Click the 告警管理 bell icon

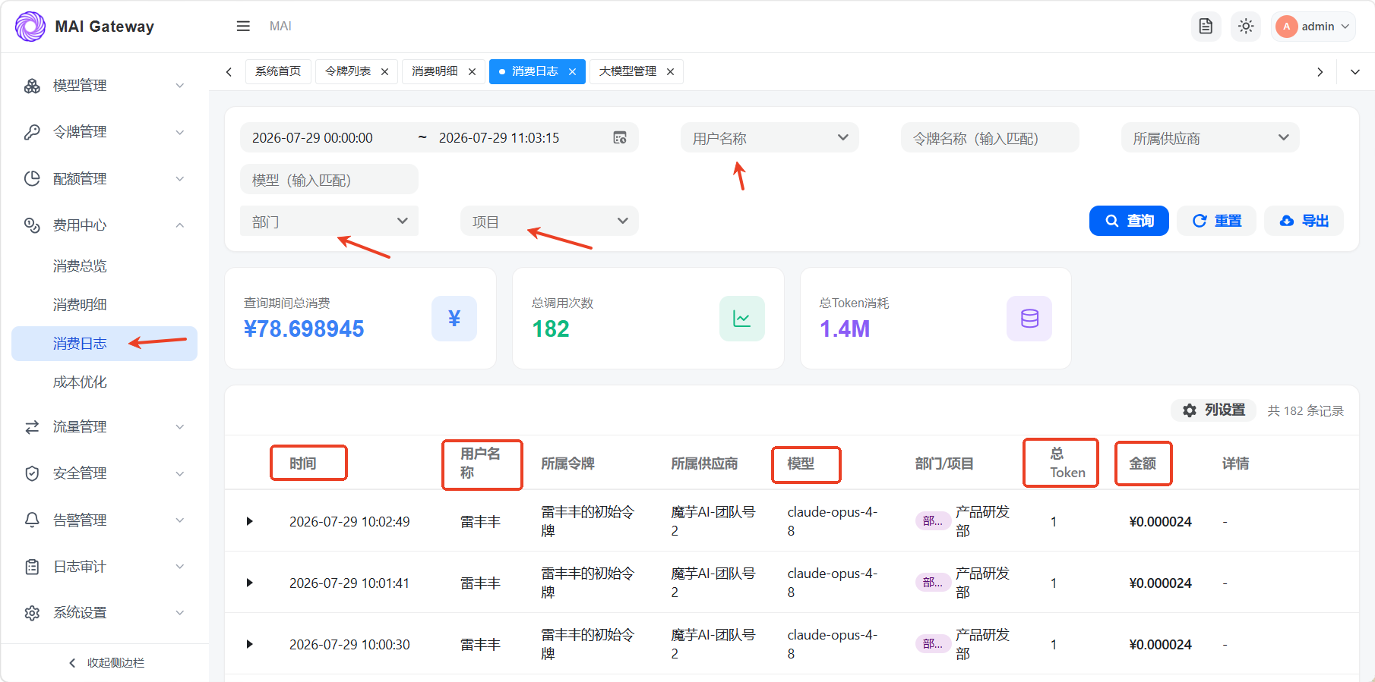point(32,520)
